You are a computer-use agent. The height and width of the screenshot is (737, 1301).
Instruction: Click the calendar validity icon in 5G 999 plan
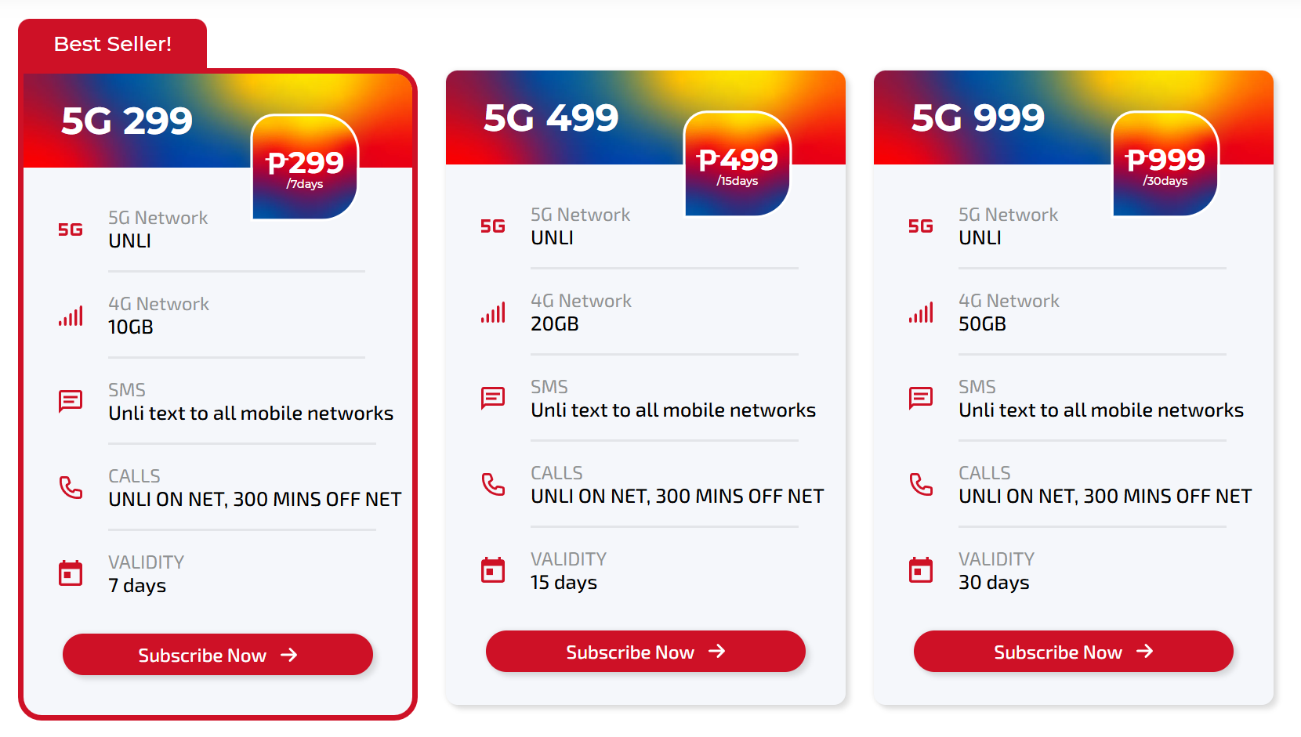tap(921, 569)
